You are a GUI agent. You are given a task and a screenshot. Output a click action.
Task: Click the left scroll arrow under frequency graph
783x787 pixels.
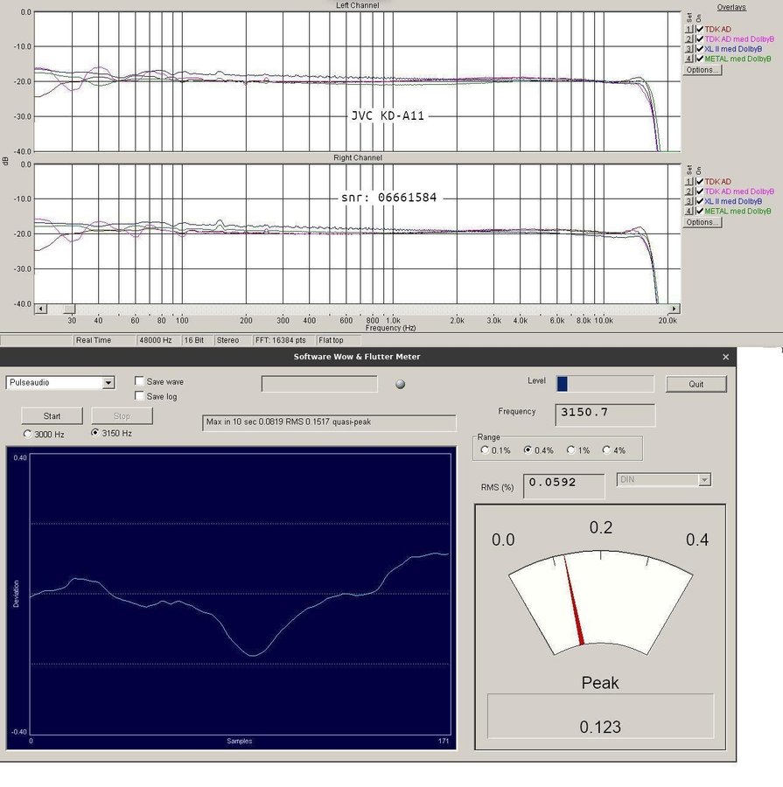pyautogui.click(x=40, y=310)
